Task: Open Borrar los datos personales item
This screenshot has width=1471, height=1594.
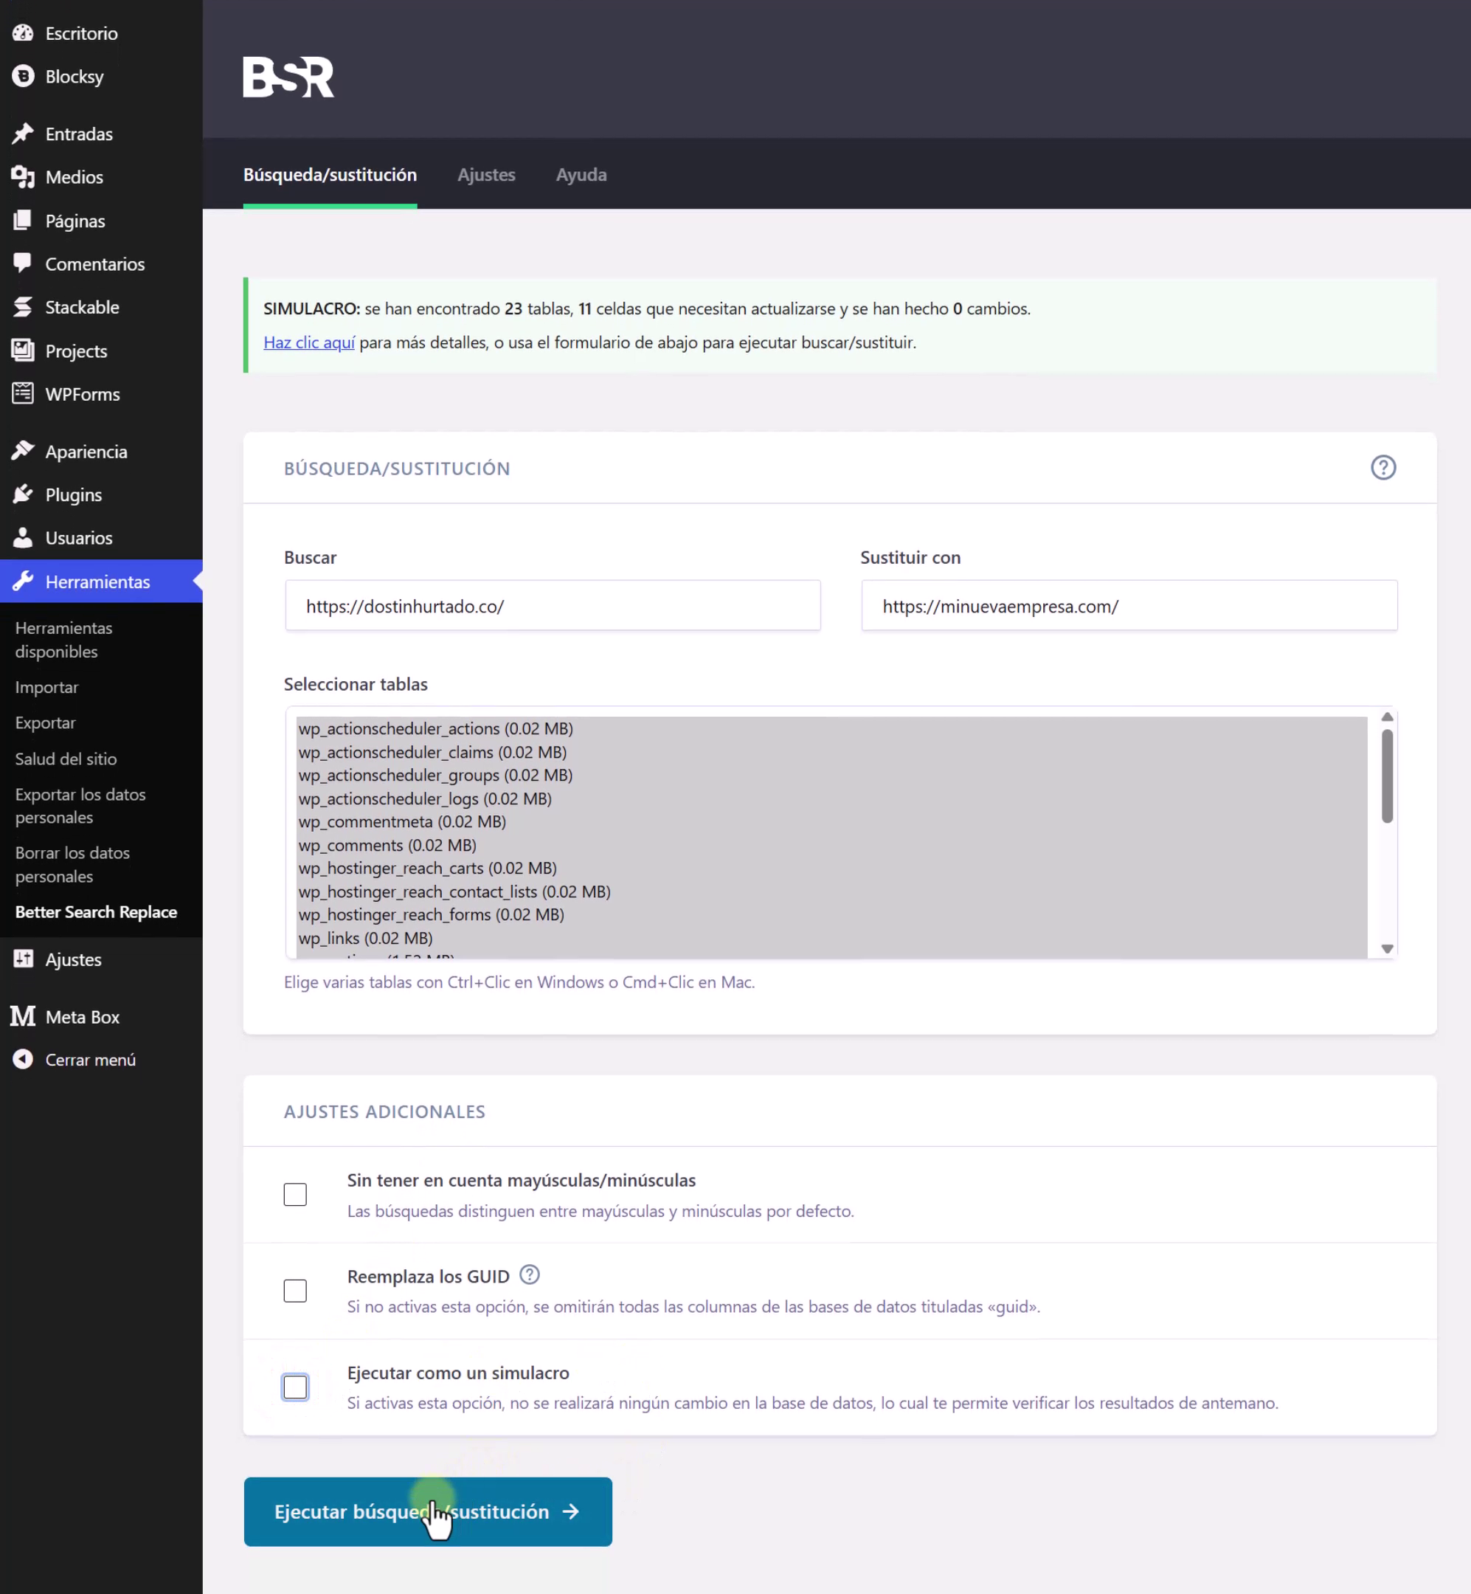Action: click(x=72, y=864)
